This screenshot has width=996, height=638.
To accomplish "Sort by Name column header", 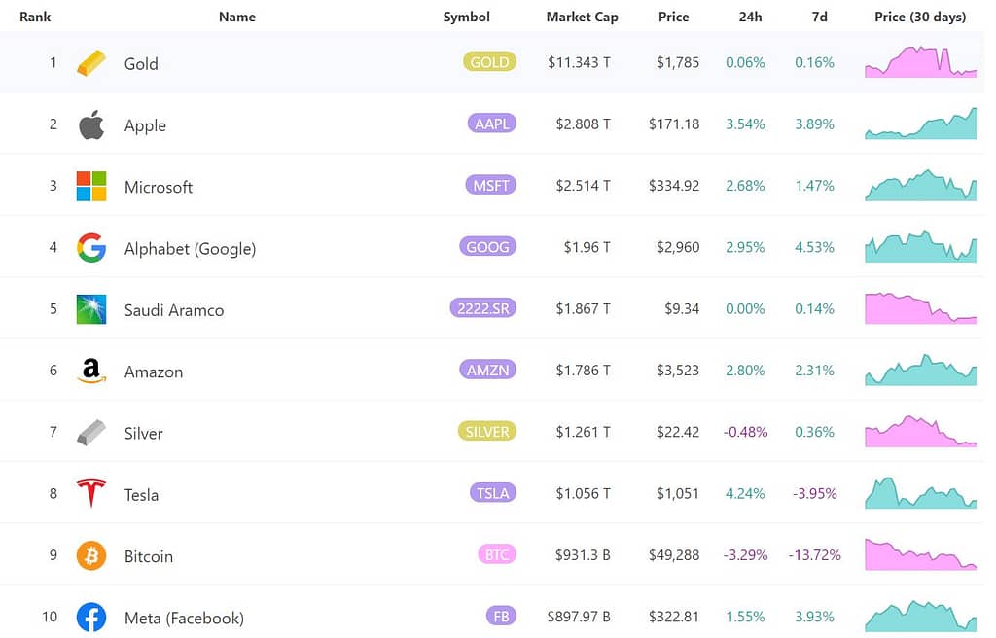I will pos(237,18).
